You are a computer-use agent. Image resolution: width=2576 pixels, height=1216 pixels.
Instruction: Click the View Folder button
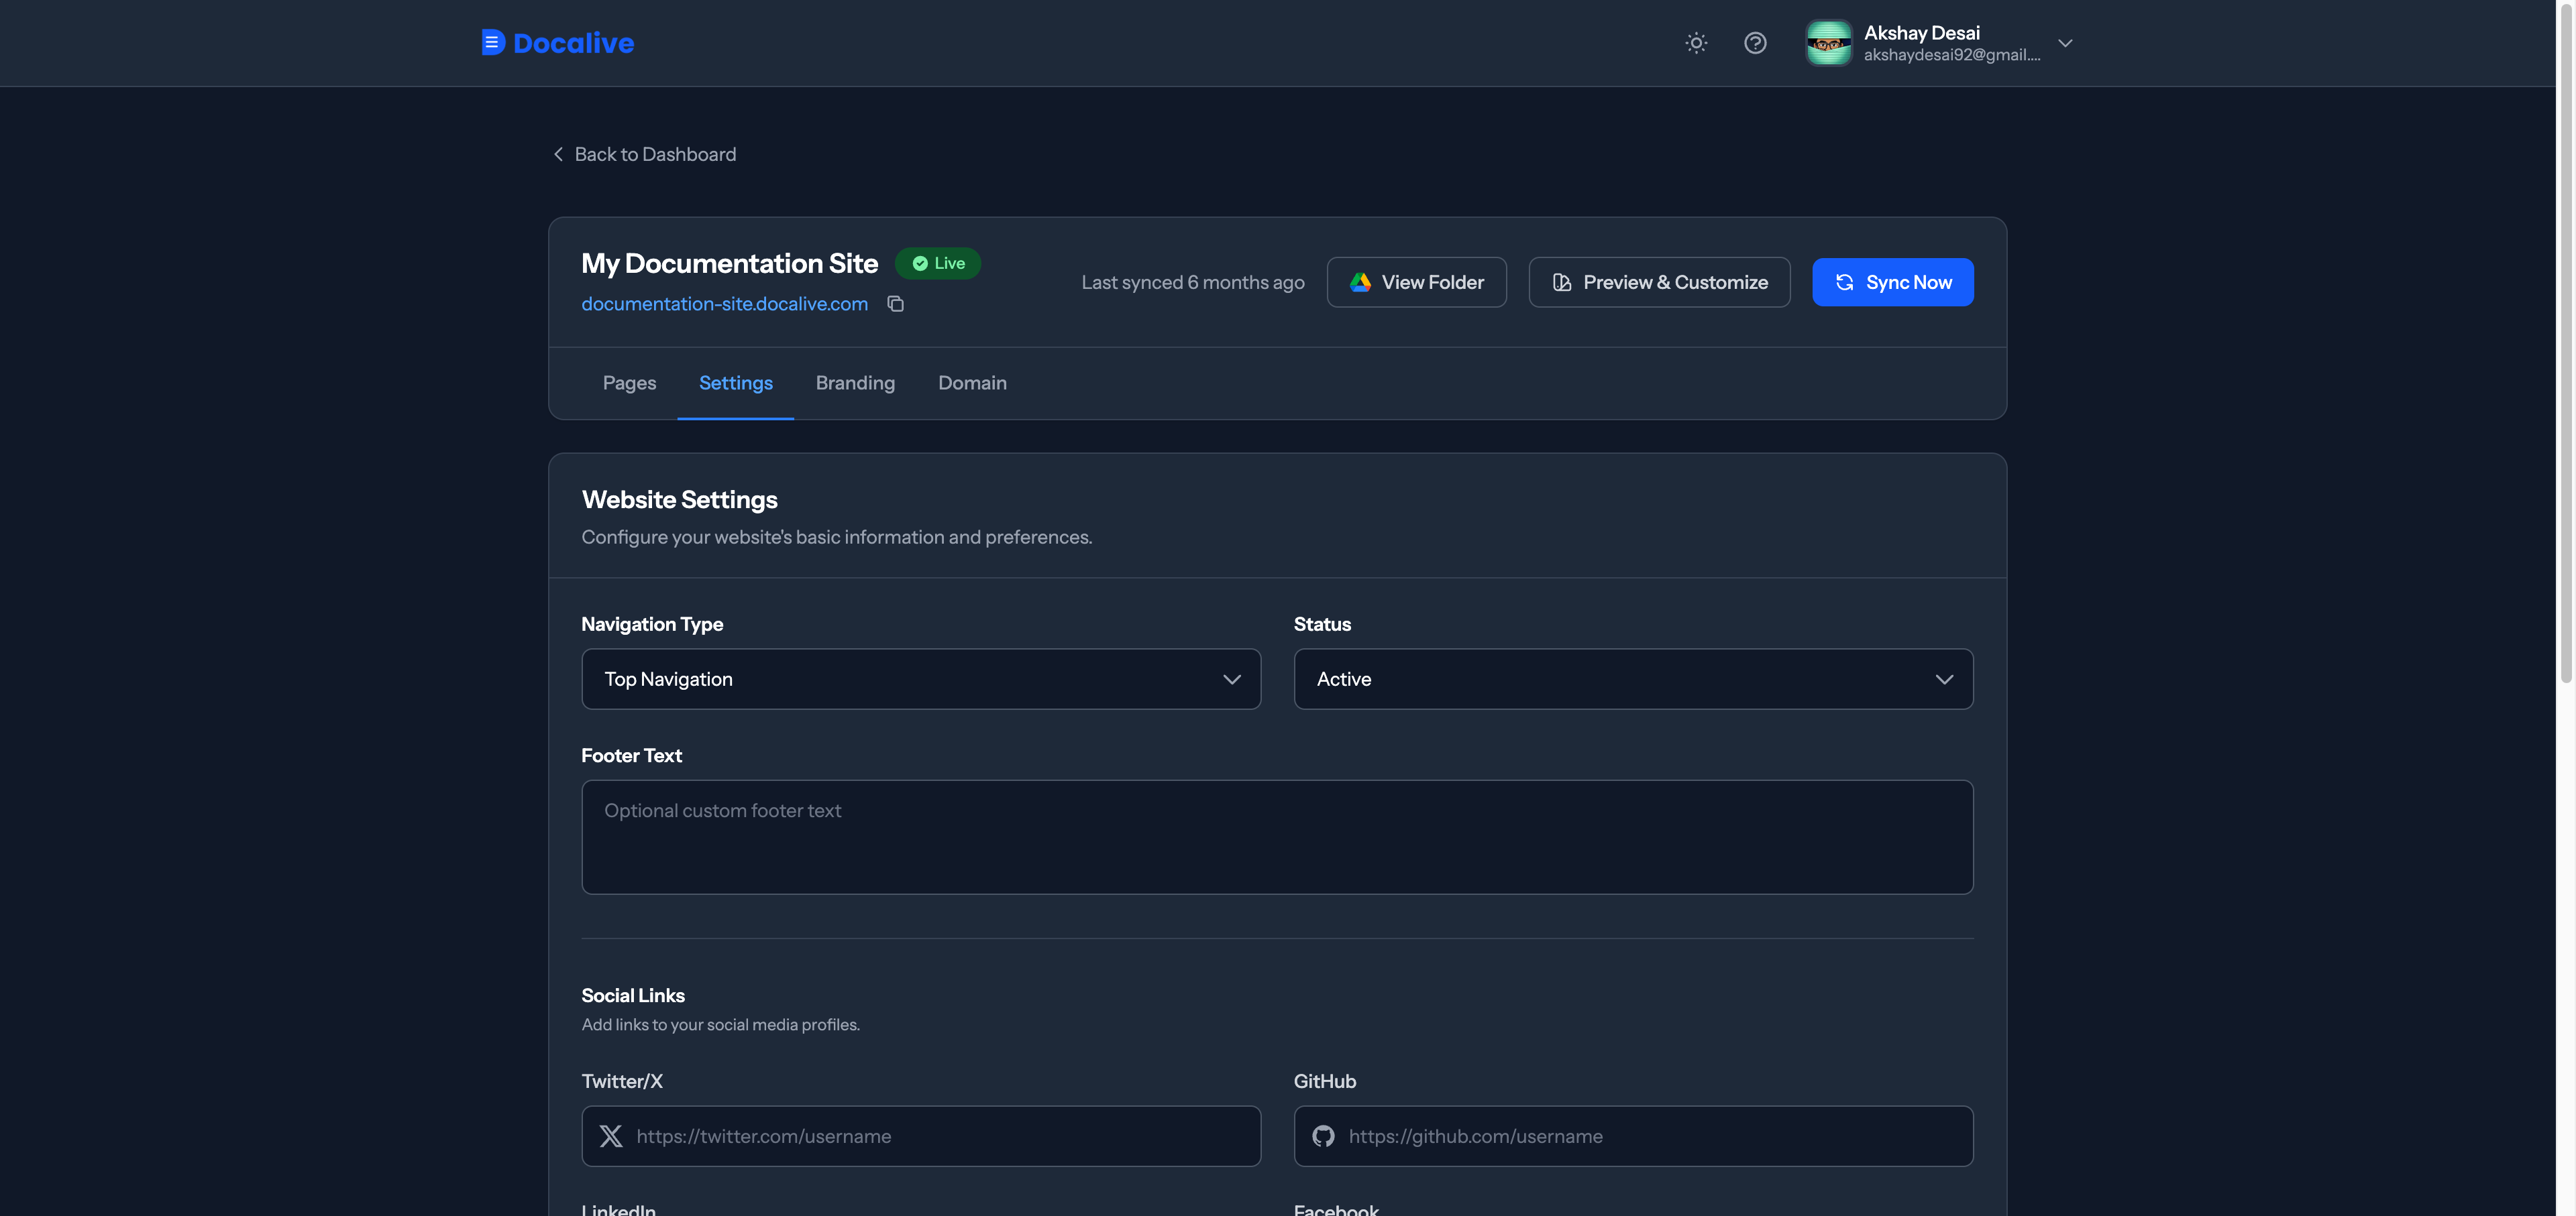1416,283
